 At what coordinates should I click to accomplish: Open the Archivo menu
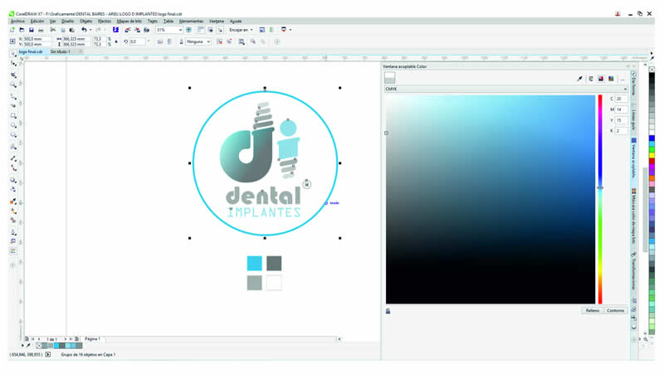point(17,22)
